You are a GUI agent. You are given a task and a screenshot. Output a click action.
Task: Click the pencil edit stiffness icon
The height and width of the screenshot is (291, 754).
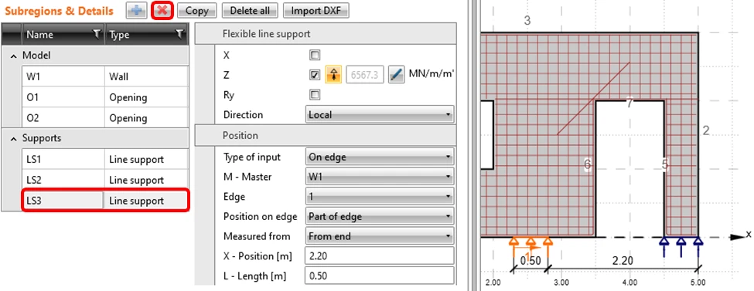pyautogui.click(x=396, y=75)
